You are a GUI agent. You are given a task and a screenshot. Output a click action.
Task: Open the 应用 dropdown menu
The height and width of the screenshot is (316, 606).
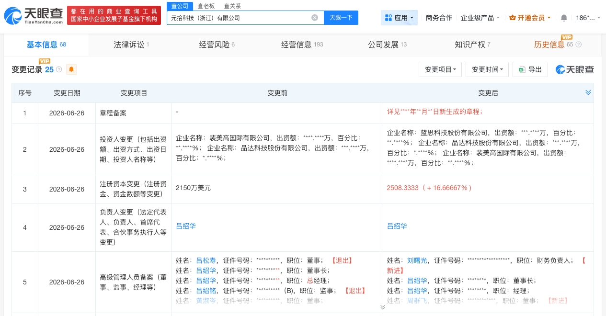(399, 18)
